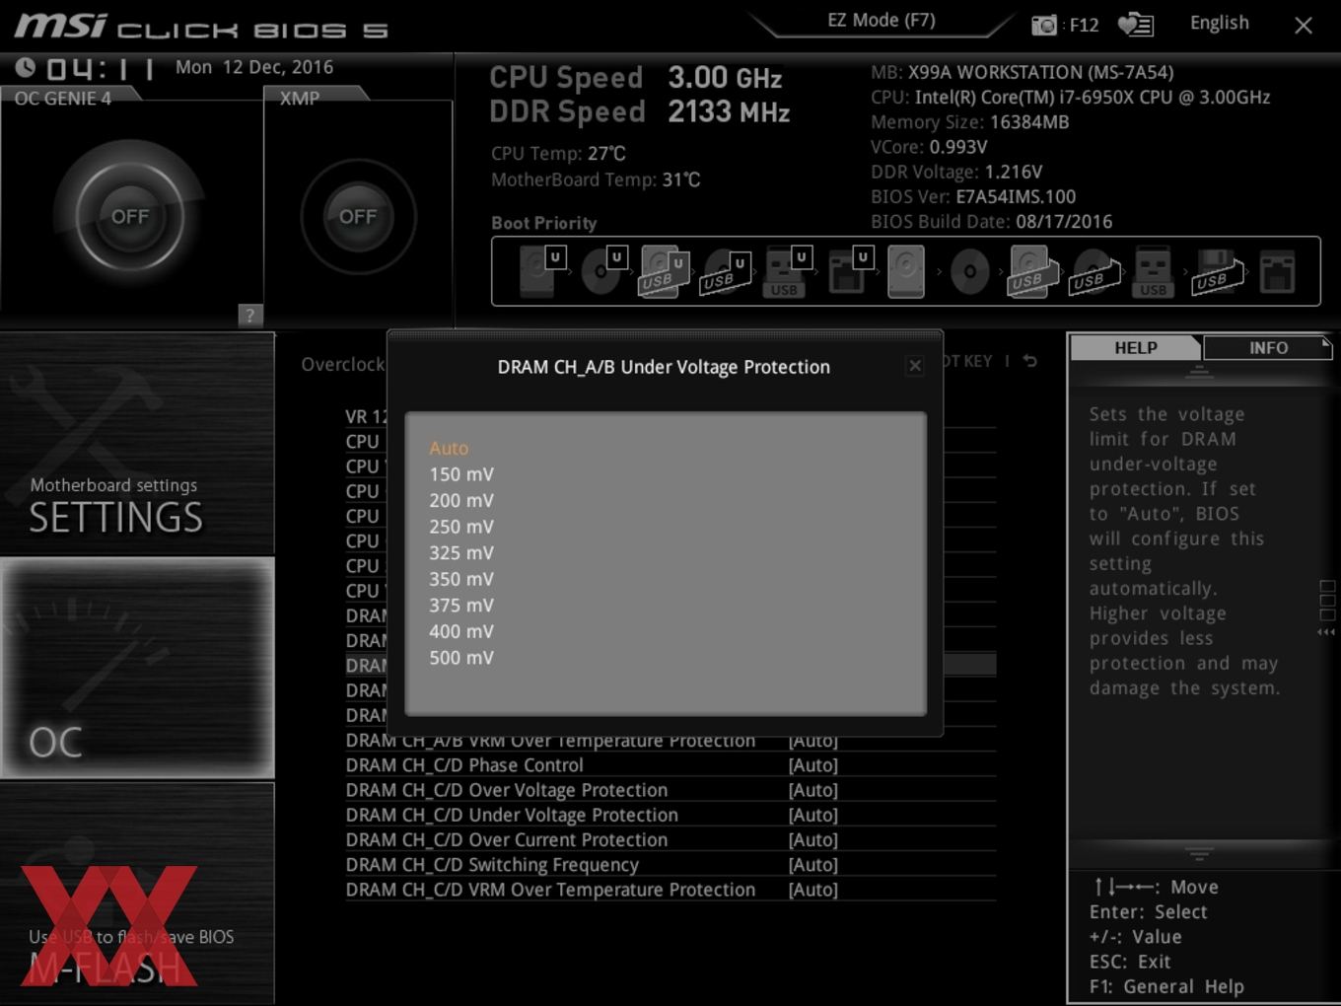Select the UEFI USB key boot icon
Screen dimensions: 1341x1006
(x=786, y=271)
